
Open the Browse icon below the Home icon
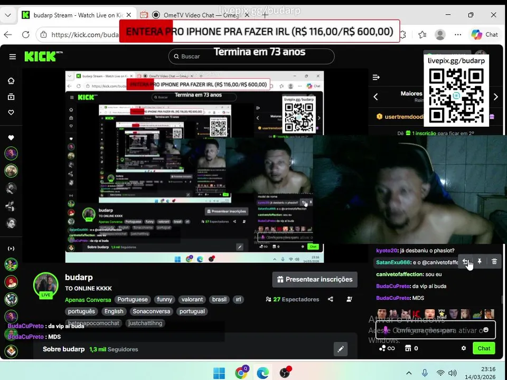coord(11,97)
